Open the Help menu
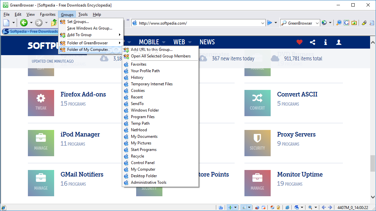 click(97, 14)
